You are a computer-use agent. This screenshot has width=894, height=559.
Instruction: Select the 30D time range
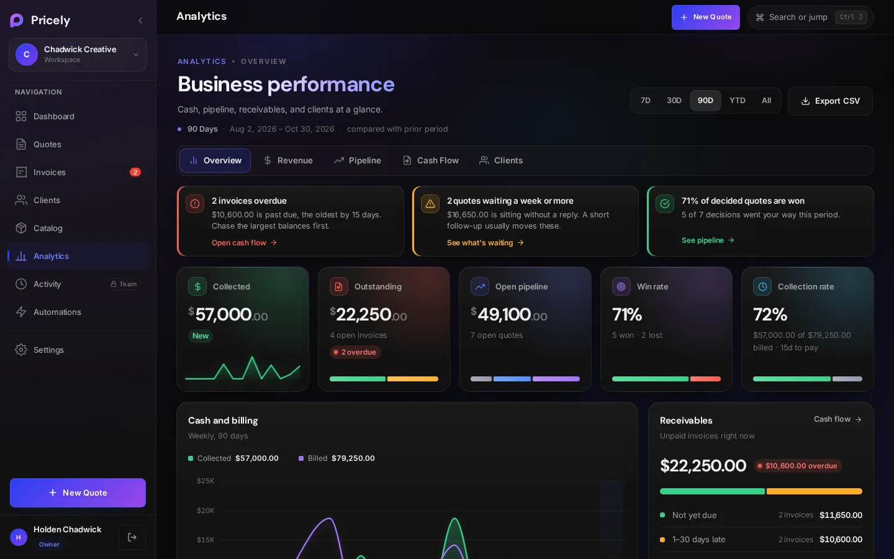click(x=674, y=101)
